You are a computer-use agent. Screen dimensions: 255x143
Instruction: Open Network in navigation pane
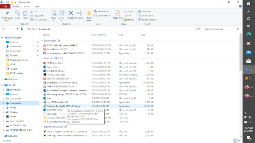point(12,136)
